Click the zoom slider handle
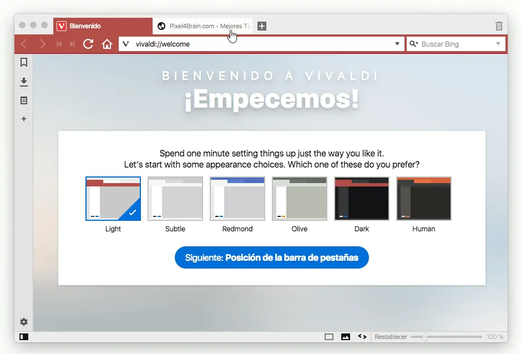The height and width of the screenshot is (354, 521). coord(424,337)
